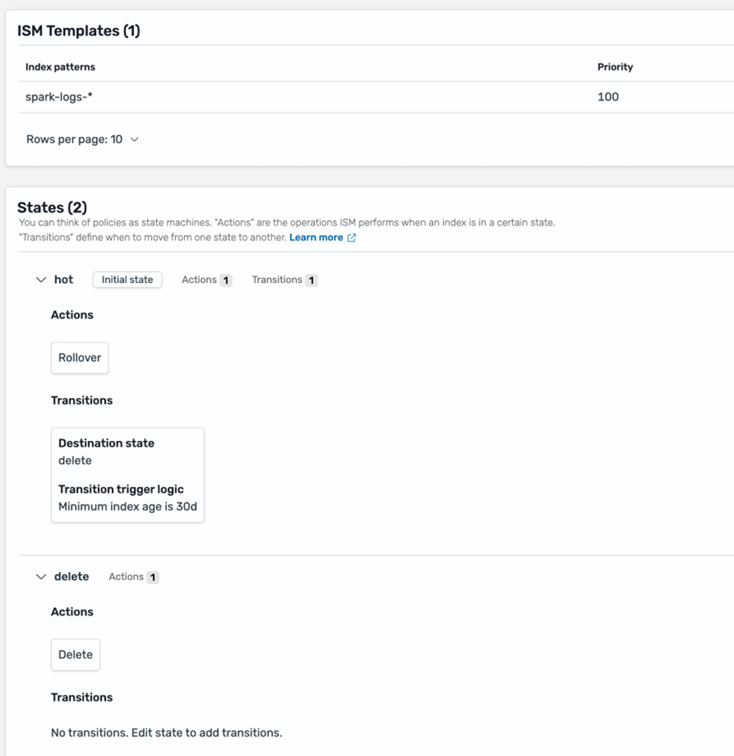Viewport: 734px width, 756px height.
Task: Click the external link icon beside Learn more
Action: tap(351, 238)
